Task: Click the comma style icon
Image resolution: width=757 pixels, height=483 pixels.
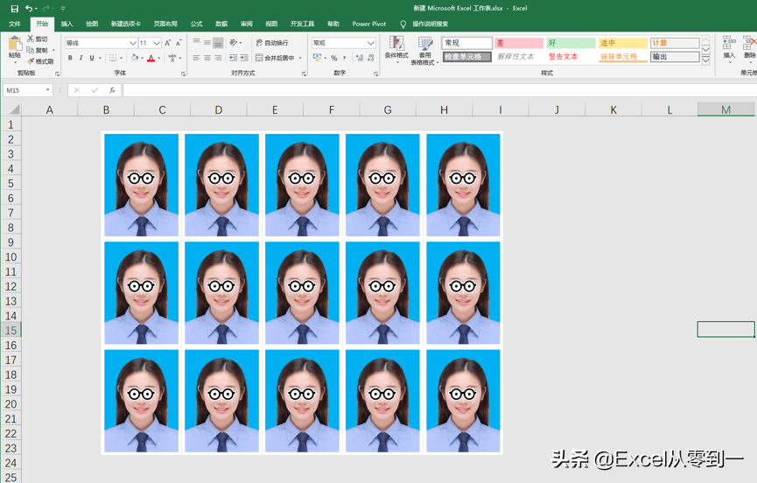Action: point(345,58)
